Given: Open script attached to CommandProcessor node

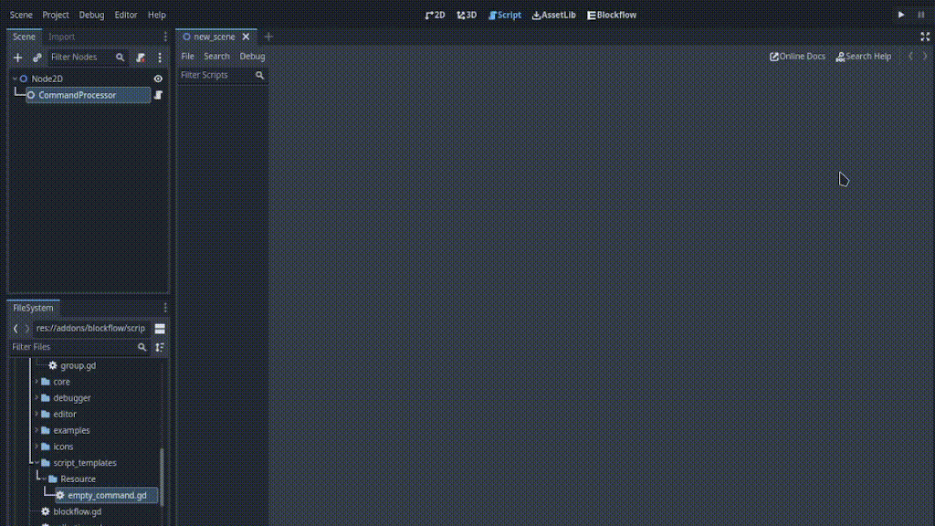Looking at the screenshot, I should [158, 95].
